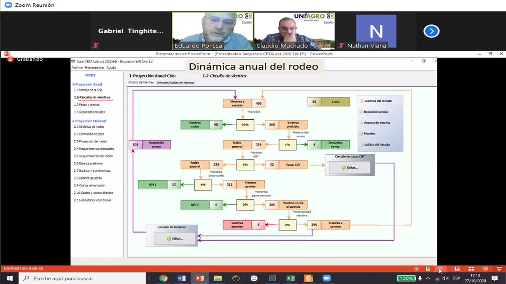
Task: Switch to Slide Sorter view icon
Action: pos(471,269)
